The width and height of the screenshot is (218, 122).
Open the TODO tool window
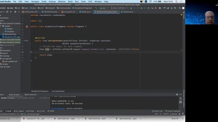pos(51,111)
